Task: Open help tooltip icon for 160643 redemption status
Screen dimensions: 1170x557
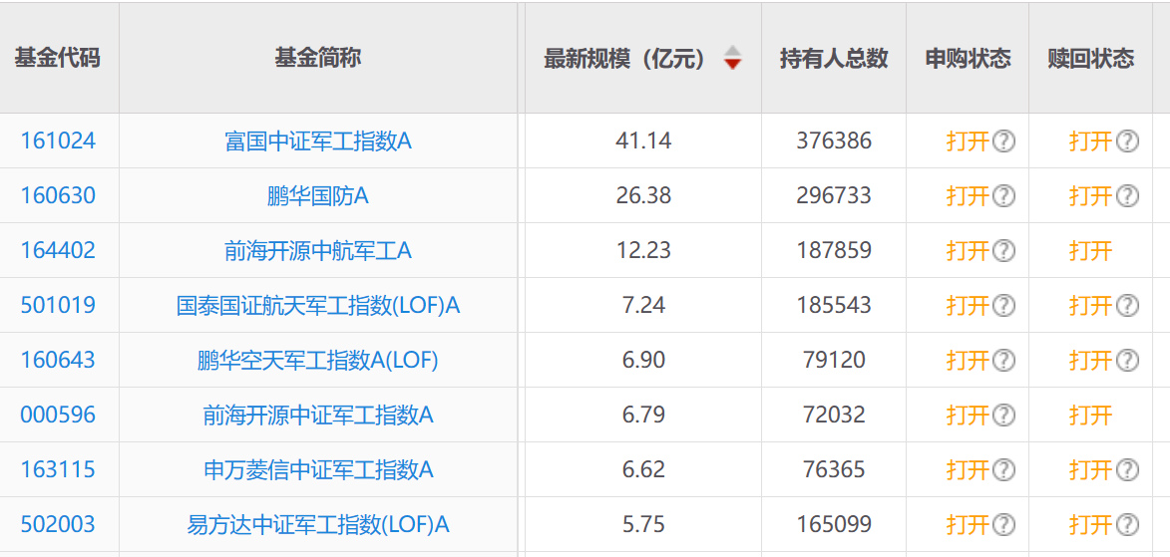Action: [1127, 360]
